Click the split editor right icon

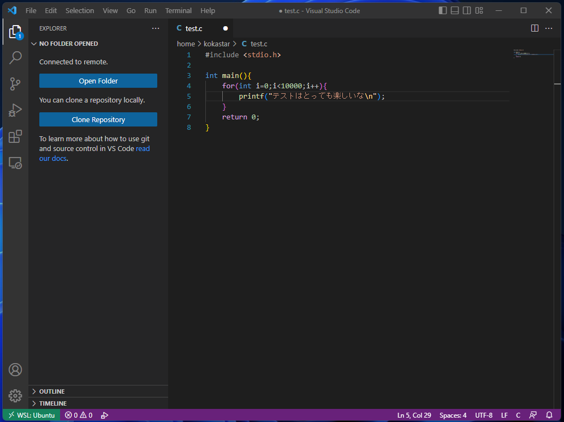point(535,28)
